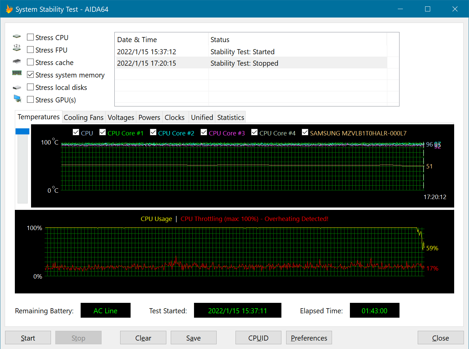469x349 pixels.
Task: Click the Close button at bottom right
Action: pyautogui.click(x=441, y=338)
